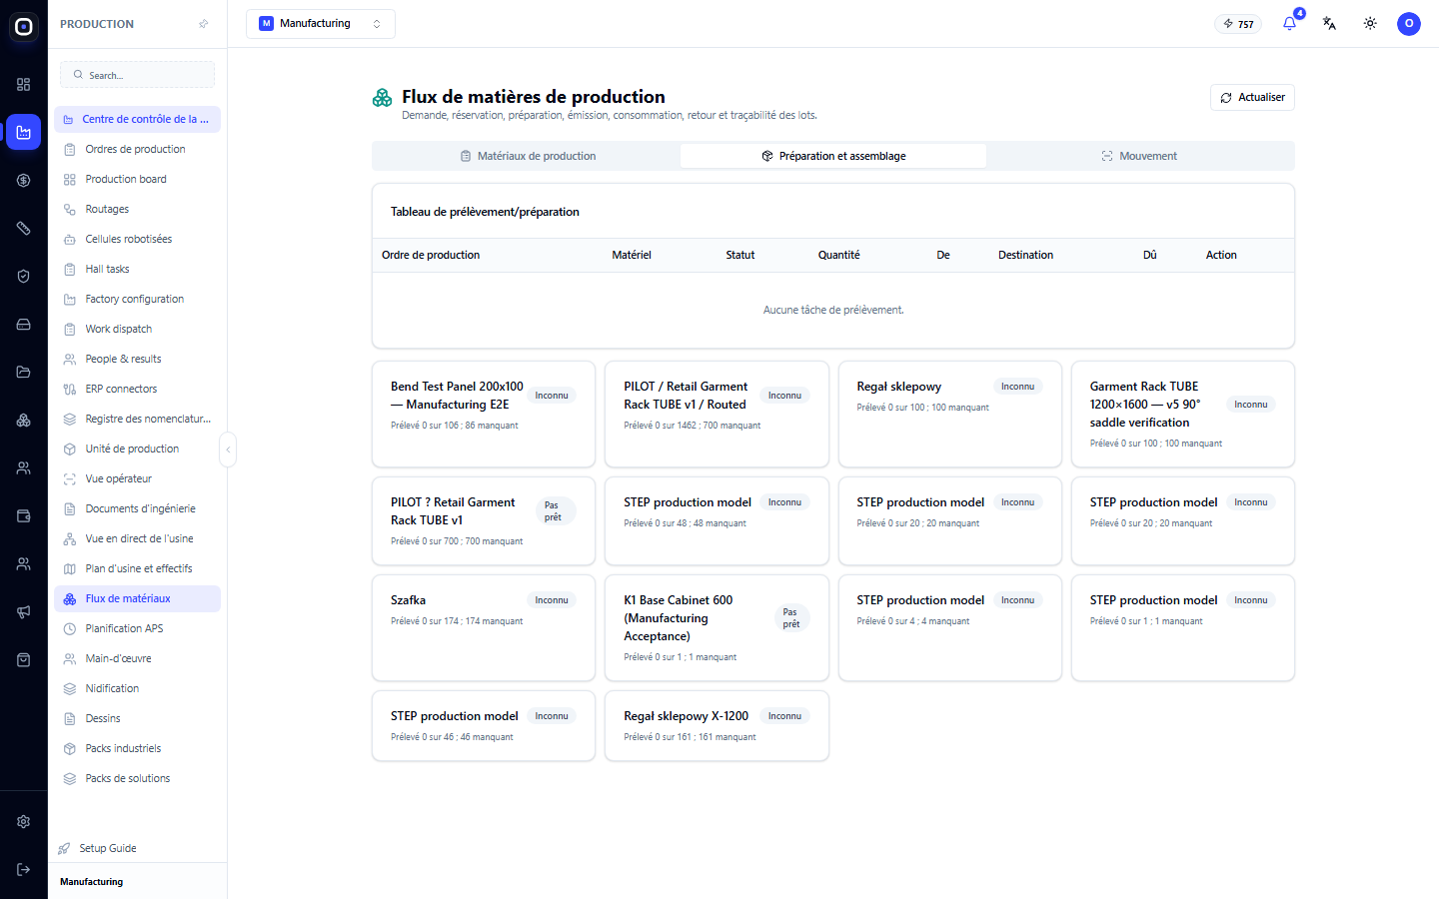Click the logout icon at rail bottom
The width and height of the screenshot is (1439, 899).
23,870
